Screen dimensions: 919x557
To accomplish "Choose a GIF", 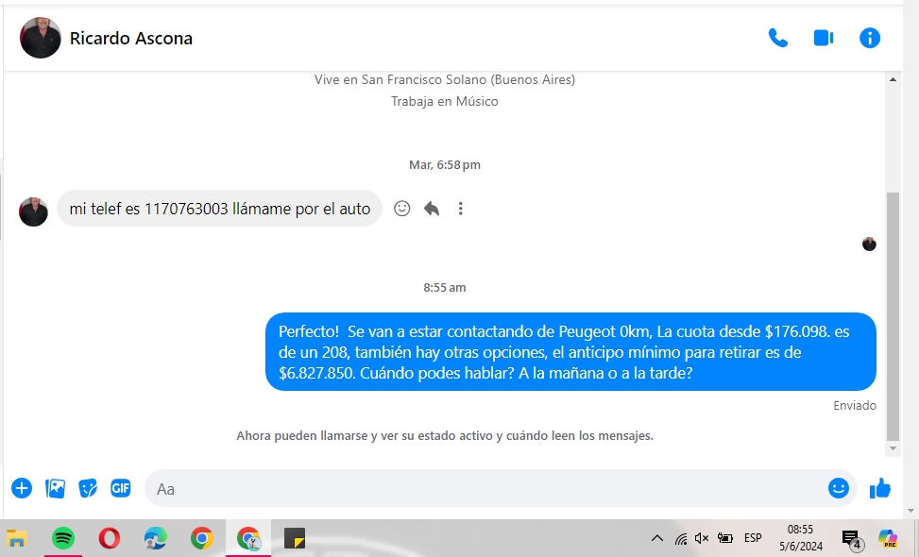I will tap(121, 488).
